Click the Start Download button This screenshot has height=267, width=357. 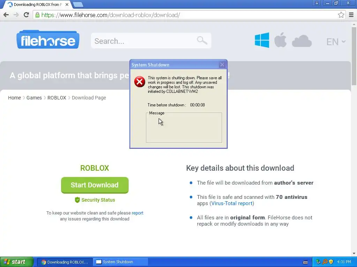[x=95, y=185]
